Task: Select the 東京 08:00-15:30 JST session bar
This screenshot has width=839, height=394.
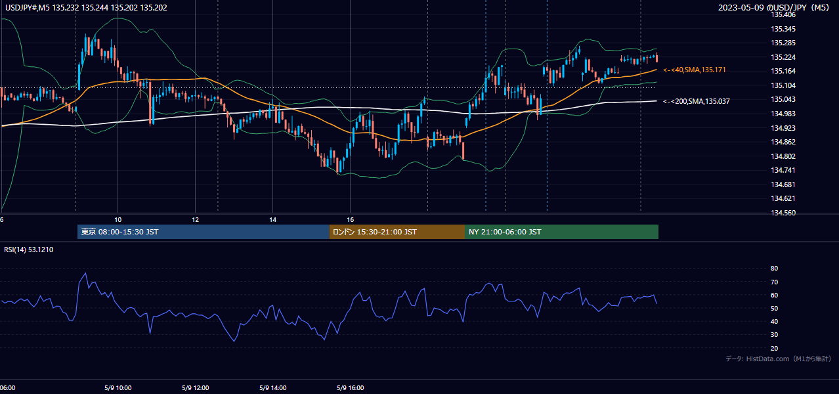Action: tap(204, 232)
